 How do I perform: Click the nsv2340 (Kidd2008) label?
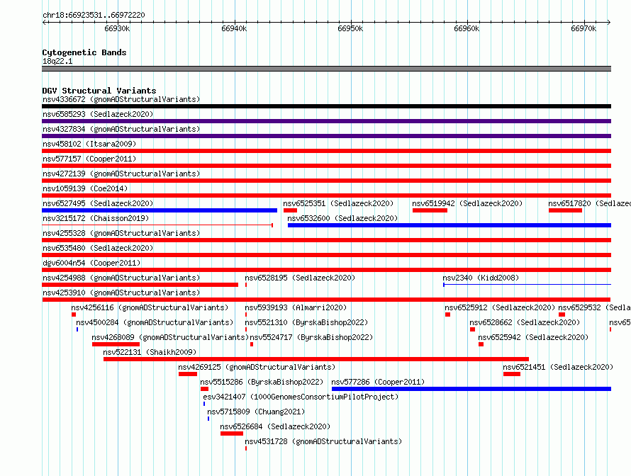pos(481,278)
